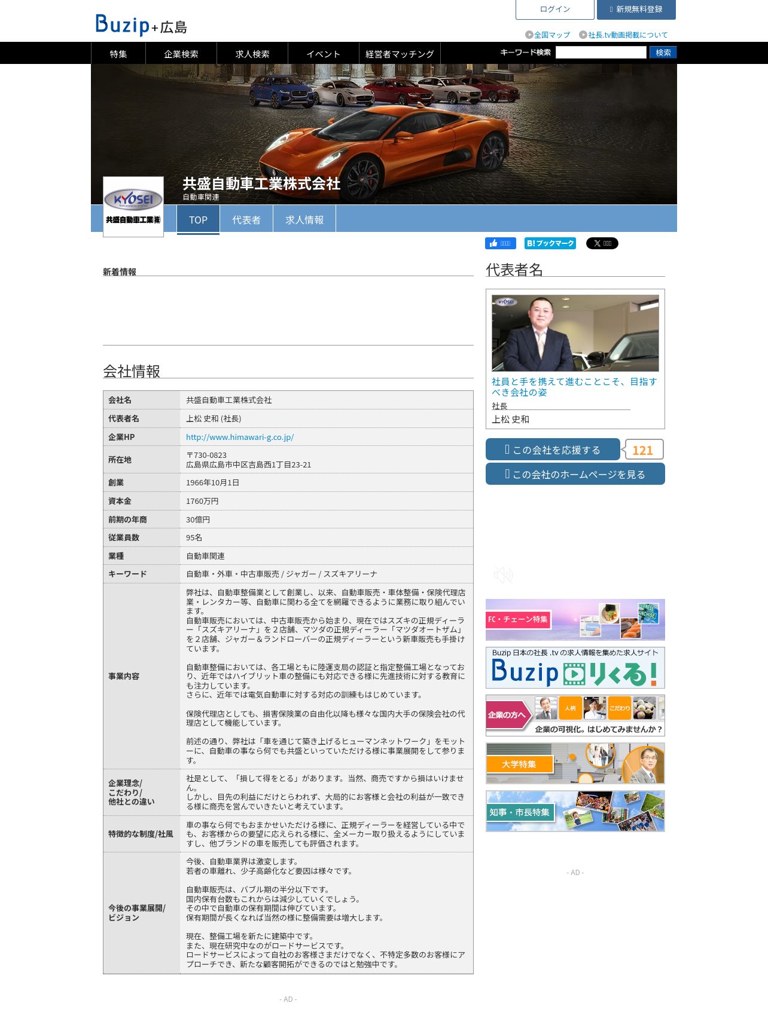
Task: Click the 新規無料登録 button
Action: (x=636, y=10)
